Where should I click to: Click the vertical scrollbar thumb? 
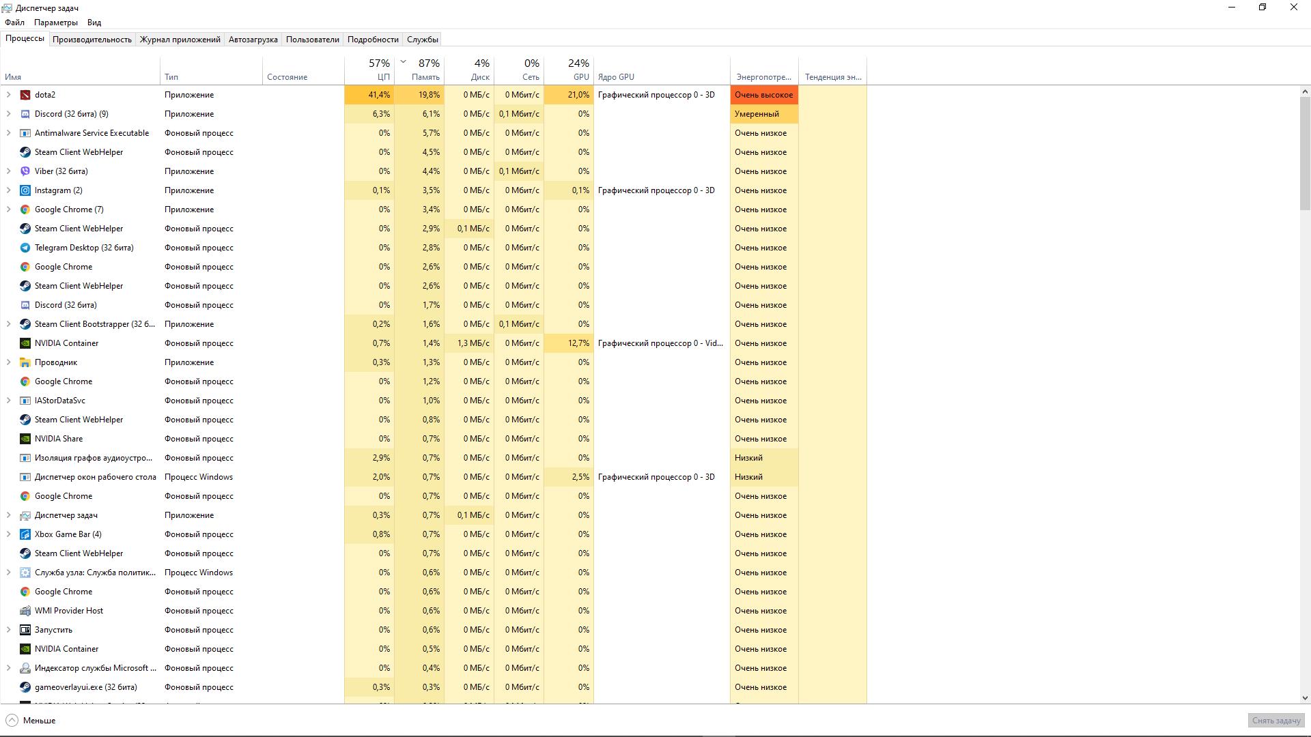(1305, 154)
